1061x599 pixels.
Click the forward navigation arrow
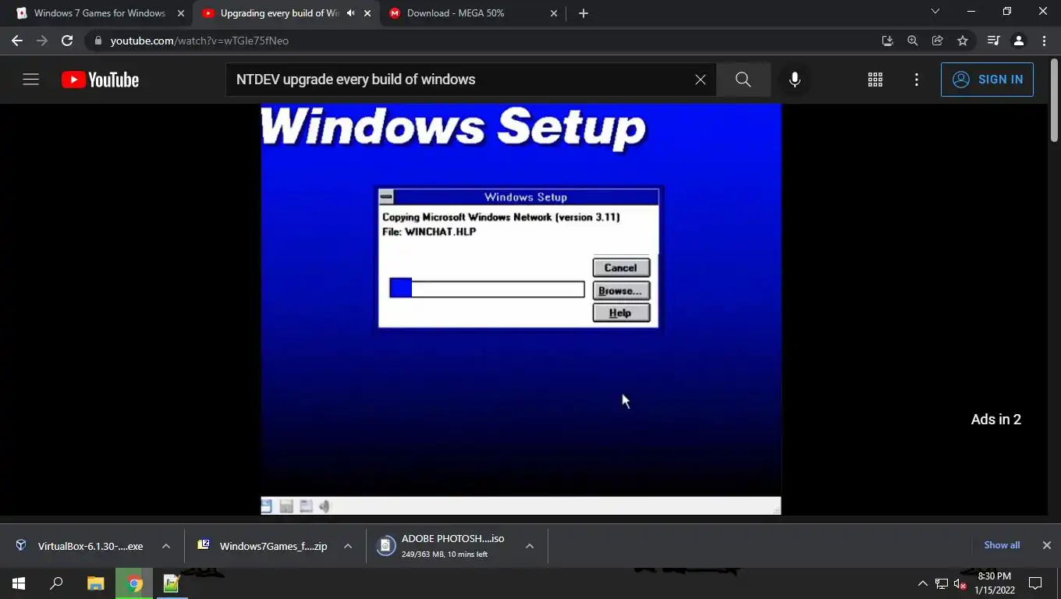tap(42, 41)
